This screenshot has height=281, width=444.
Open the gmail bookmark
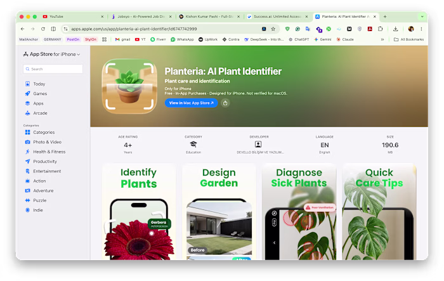pyautogui.click(x=122, y=39)
